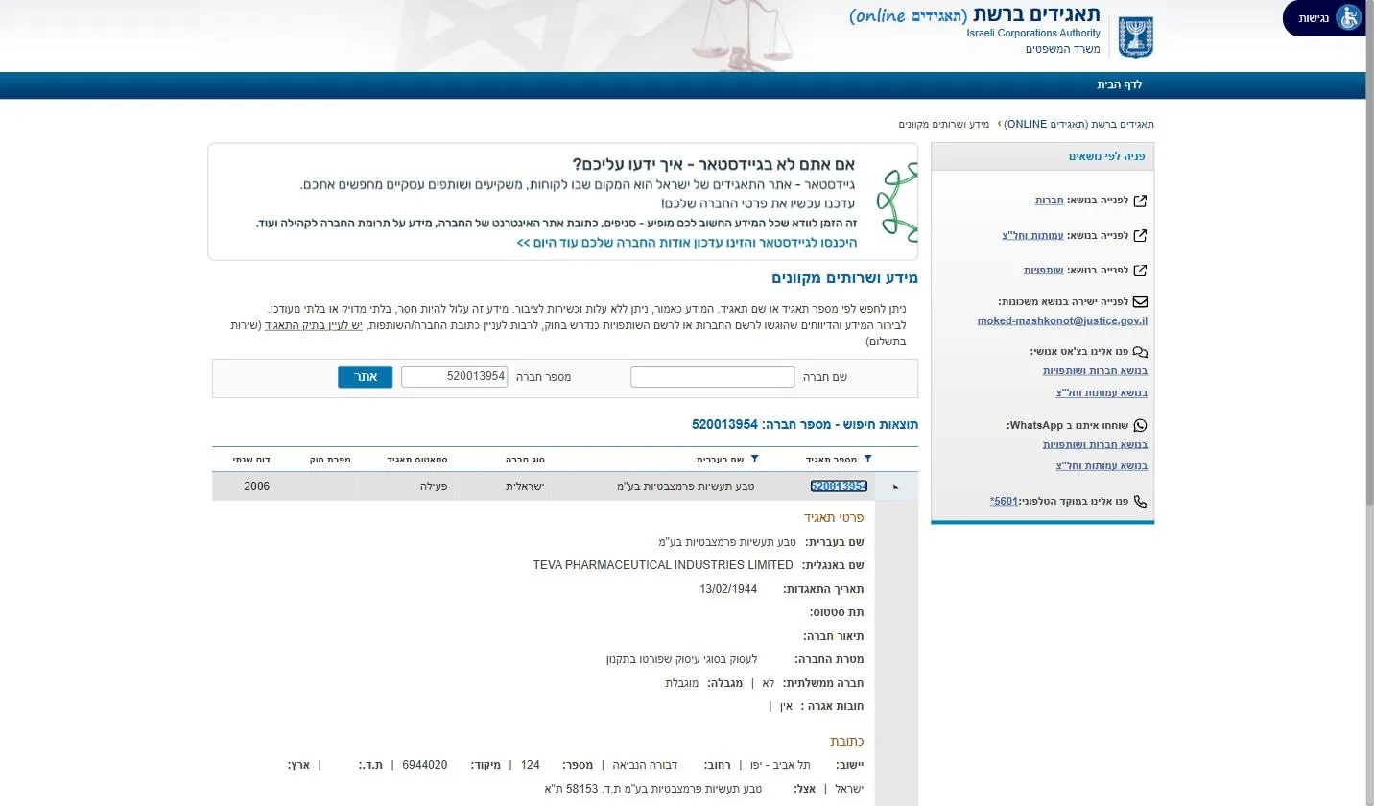Click the פניה לפי נושאים panel header
This screenshot has width=1374, height=806.
[1042, 156]
